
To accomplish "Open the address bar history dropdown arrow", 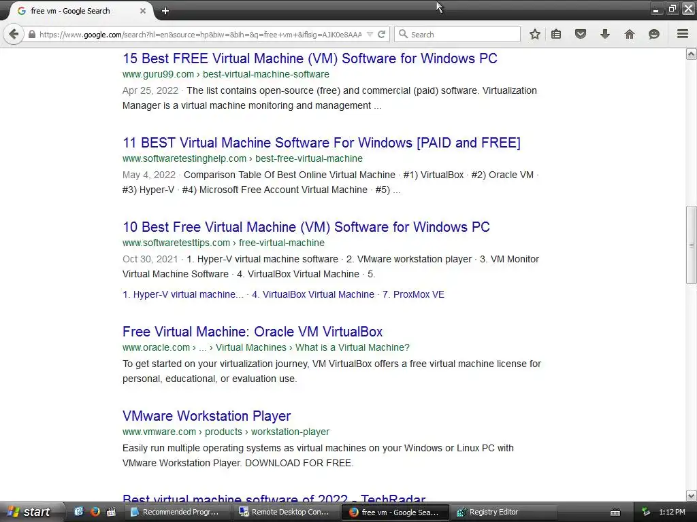I will click(370, 34).
